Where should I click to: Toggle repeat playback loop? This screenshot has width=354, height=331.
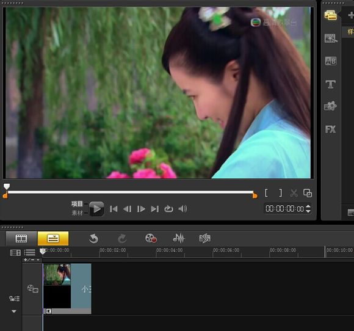tap(168, 209)
